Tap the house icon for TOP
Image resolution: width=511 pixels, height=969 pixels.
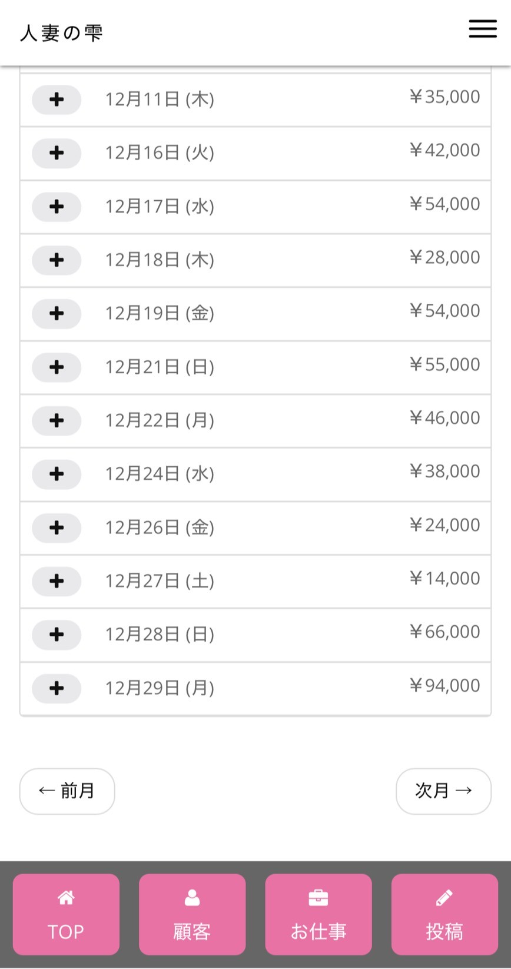pos(66,898)
